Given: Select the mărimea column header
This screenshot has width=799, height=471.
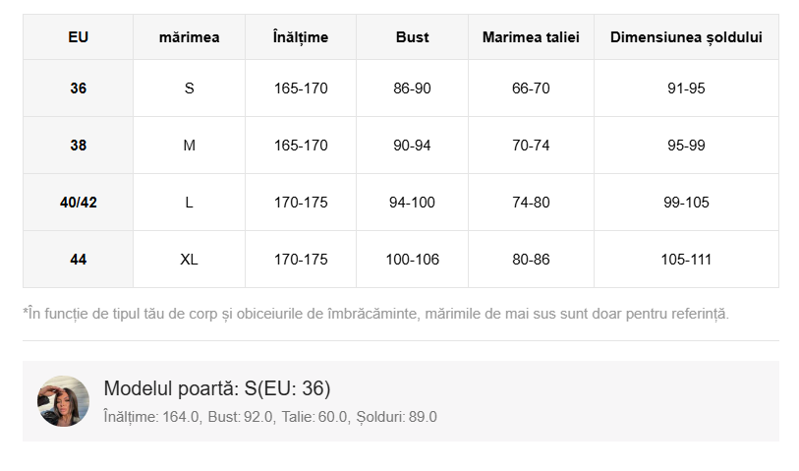Looking at the screenshot, I should tap(189, 37).
